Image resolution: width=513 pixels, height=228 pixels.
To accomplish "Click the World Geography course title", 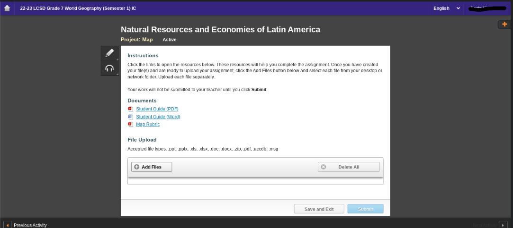I will coord(78,8).
